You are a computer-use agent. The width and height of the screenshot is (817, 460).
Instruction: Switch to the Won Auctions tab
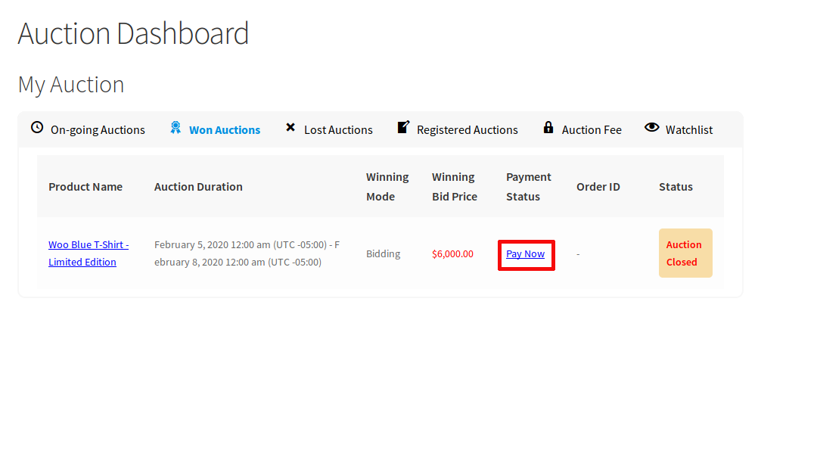coord(224,130)
